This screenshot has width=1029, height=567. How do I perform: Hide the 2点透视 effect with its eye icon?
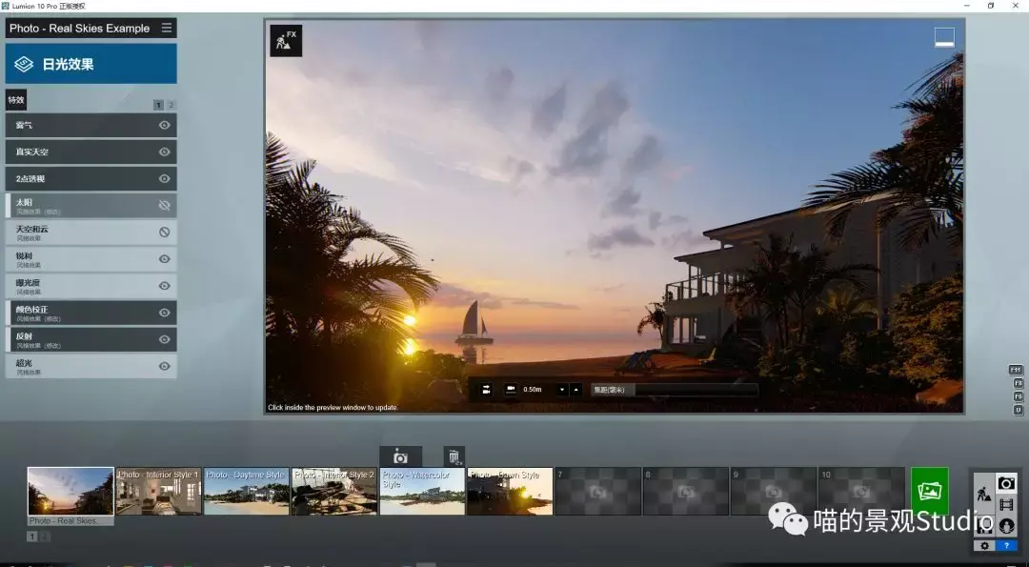coord(164,178)
